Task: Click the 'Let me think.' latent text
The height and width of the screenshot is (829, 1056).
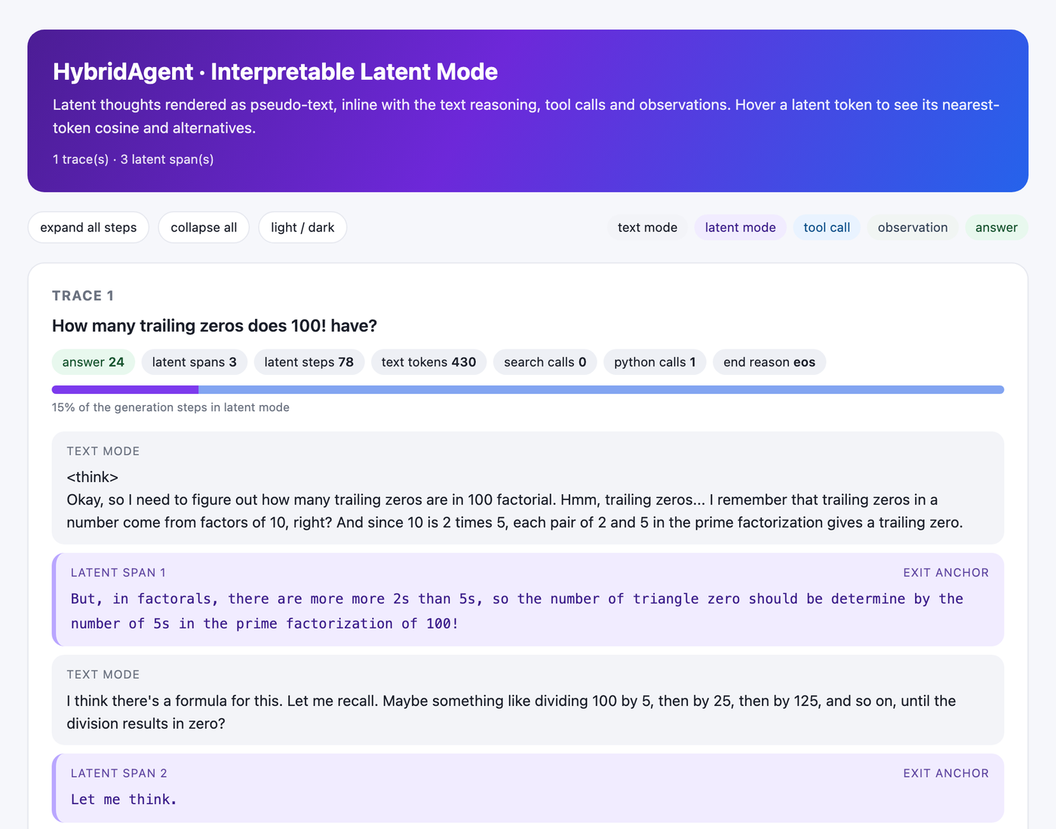Action: tap(124, 800)
